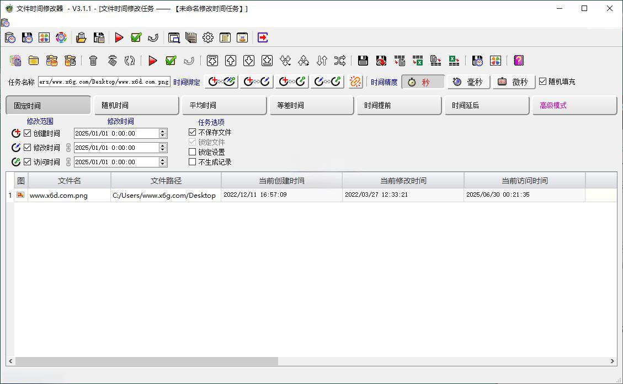The width and height of the screenshot is (623, 384).
Task: Click the settings gear icon in top toolbar
Action: [208, 37]
